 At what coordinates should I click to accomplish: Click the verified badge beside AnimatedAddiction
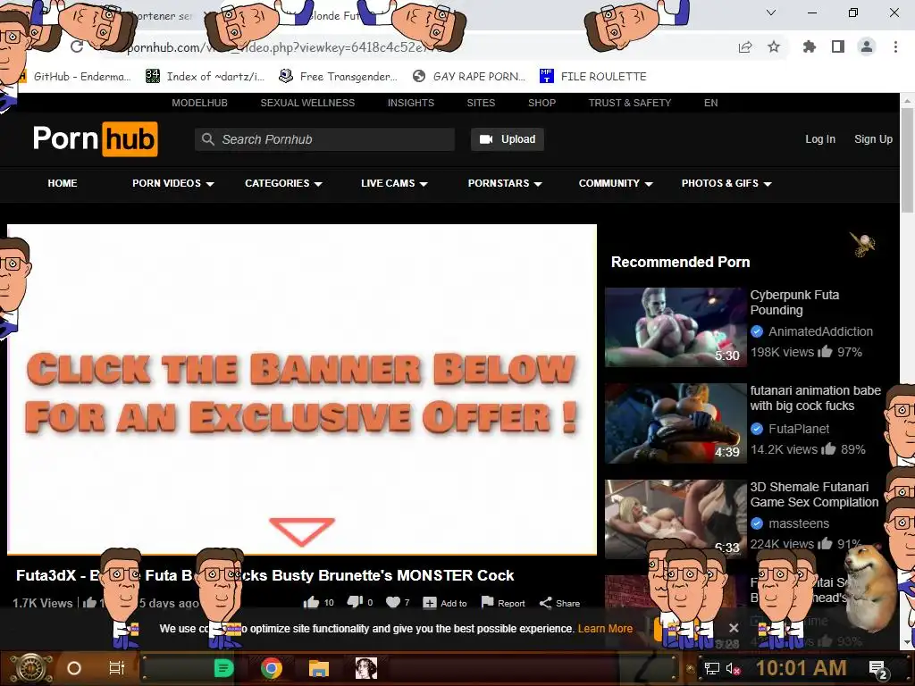click(x=757, y=331)
